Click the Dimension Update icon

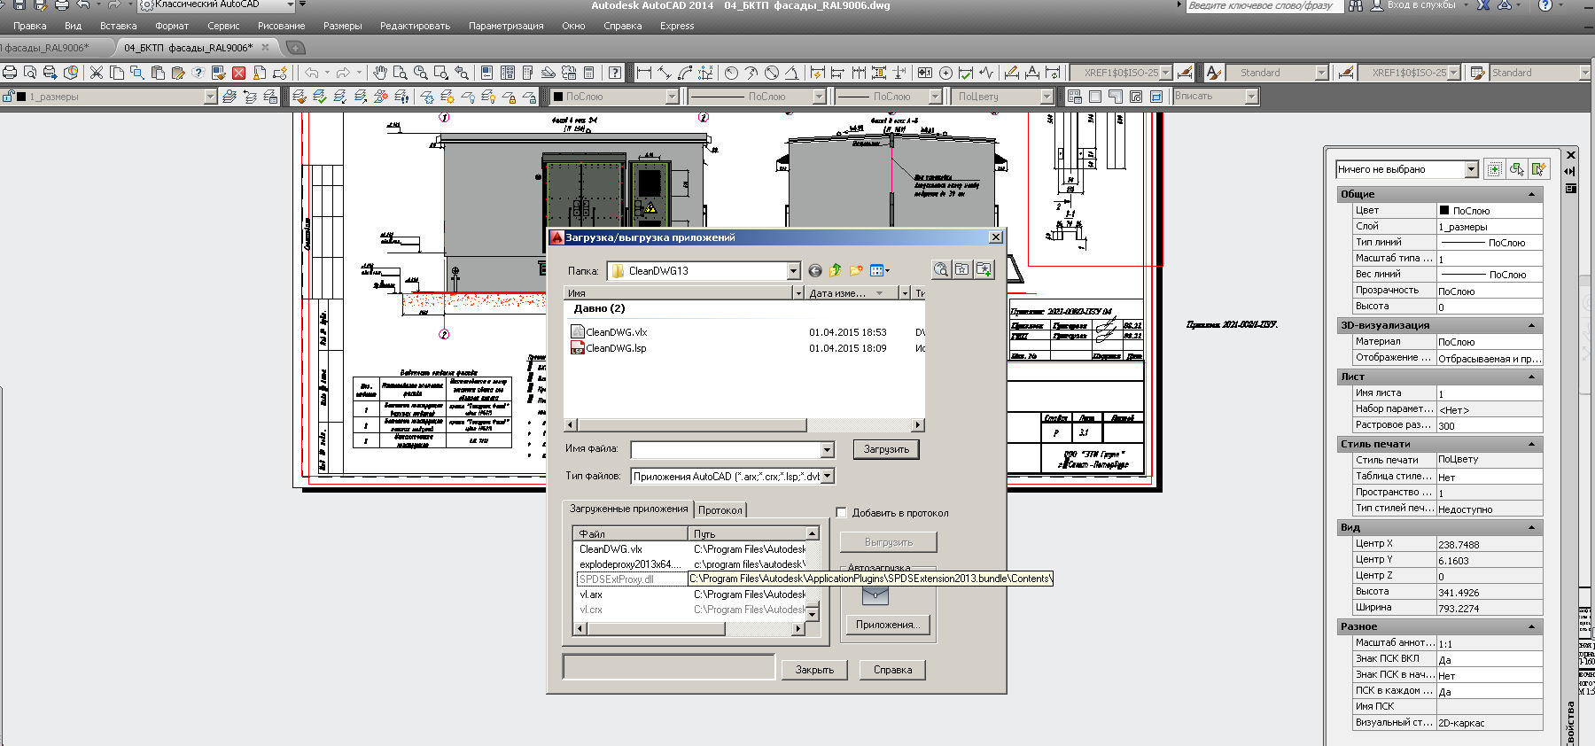[x=1053, y=73]
